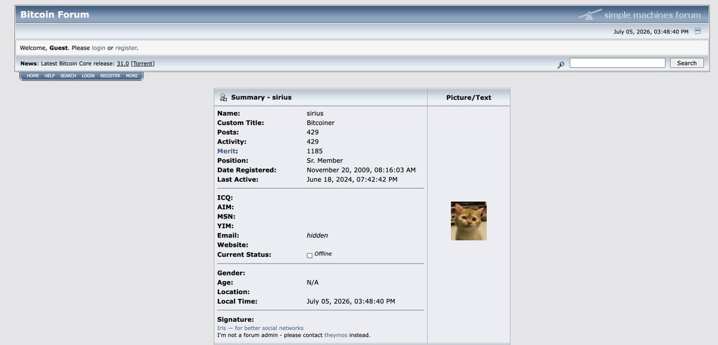Open the LOGIN menu item
The height and width of the screenshot is (345, 718).
tap(88, 76)
